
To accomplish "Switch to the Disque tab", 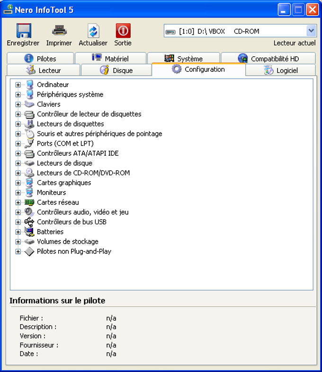I will [116, 70].
